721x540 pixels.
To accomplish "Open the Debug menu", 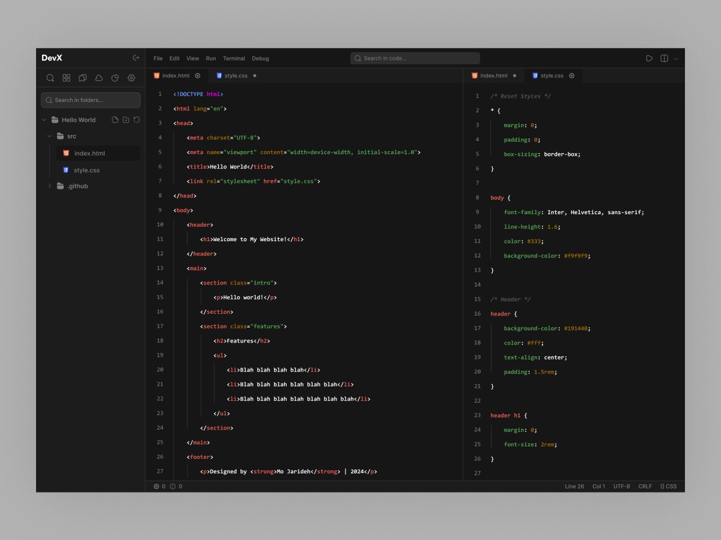I will [260, 58].
